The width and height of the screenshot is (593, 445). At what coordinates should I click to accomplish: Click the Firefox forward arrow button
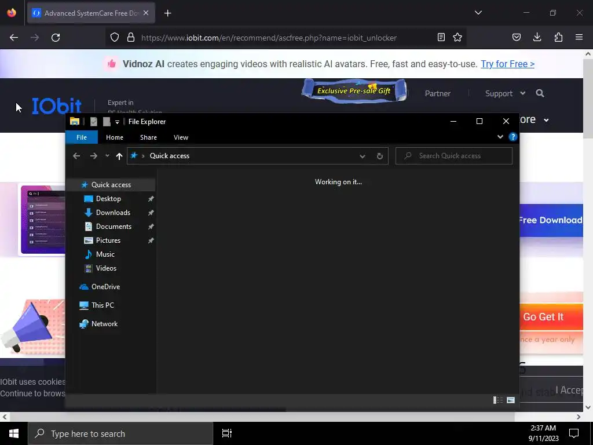(35, 38)
